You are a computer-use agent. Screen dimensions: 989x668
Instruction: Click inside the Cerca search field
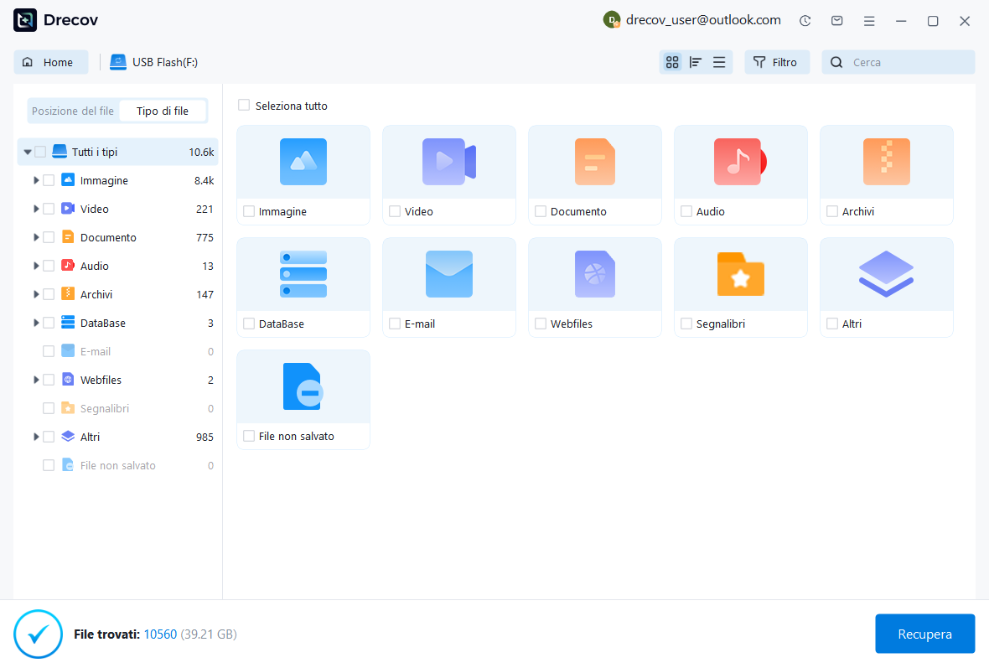897,61
